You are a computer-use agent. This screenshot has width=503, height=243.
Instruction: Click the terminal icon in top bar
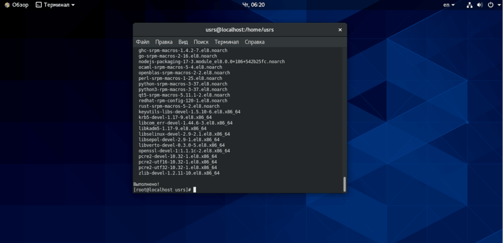click(38, 5)
